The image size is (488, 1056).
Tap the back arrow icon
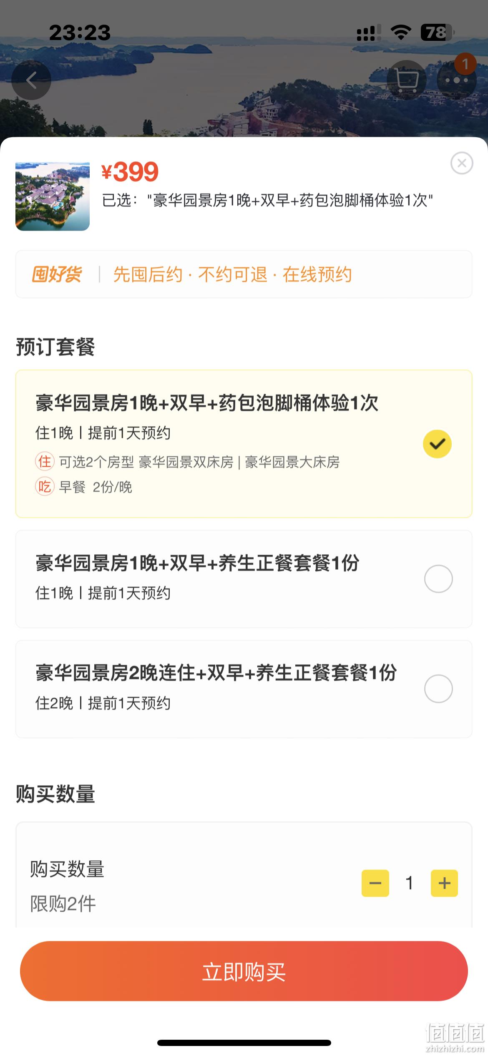(x=31, y=80)
